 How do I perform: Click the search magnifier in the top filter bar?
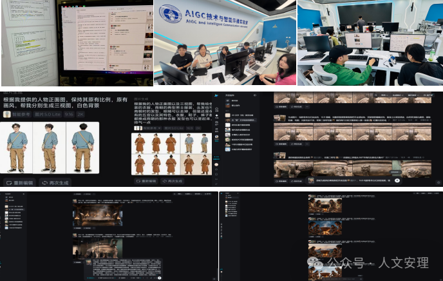coord(376,95)
